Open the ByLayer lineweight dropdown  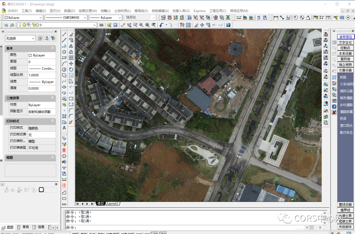point(106,17)
